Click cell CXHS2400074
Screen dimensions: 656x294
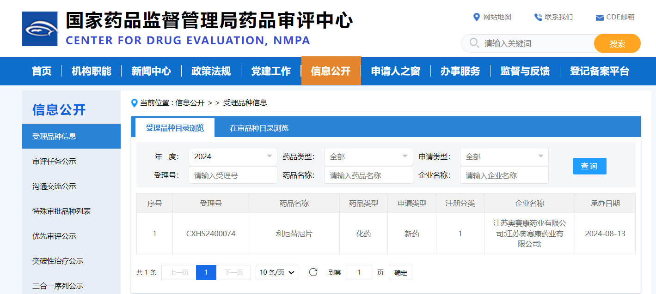pyautogui.click(x=211, y=234)
